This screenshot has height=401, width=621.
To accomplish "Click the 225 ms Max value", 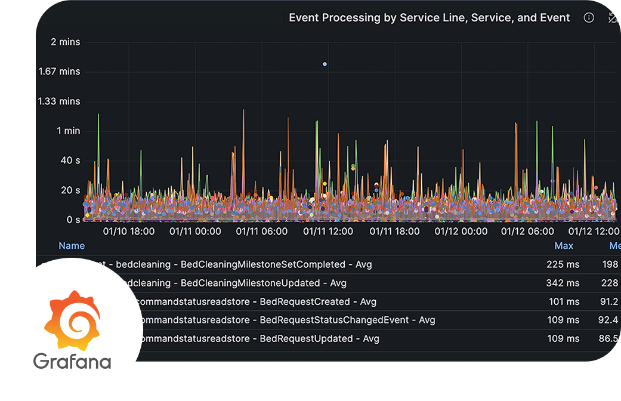I will click(563, 264).
